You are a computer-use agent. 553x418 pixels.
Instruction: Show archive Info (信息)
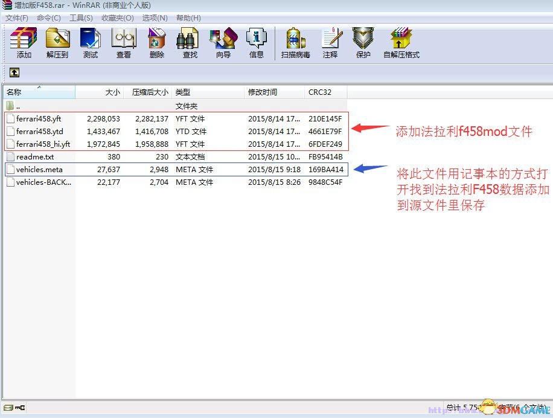(257, 38)
